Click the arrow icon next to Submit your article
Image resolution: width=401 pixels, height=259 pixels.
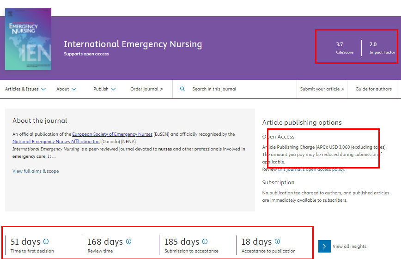(x=342, y=89)
